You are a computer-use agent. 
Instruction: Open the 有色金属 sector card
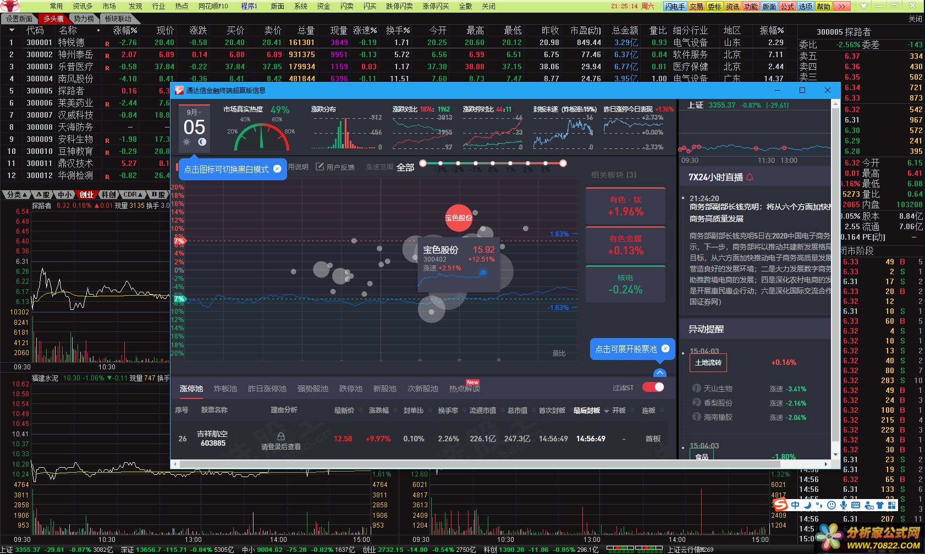click(626, 245)
